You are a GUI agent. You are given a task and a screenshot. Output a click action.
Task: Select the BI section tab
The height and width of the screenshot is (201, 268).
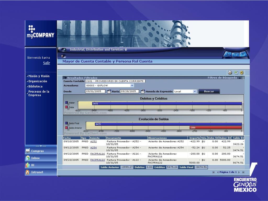pos(41,165)
